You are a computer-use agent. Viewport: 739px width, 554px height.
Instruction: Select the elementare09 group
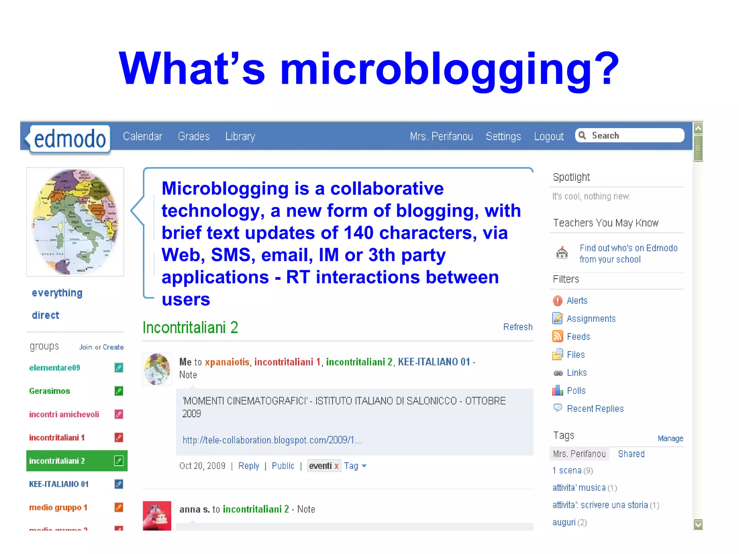[54, 368]
